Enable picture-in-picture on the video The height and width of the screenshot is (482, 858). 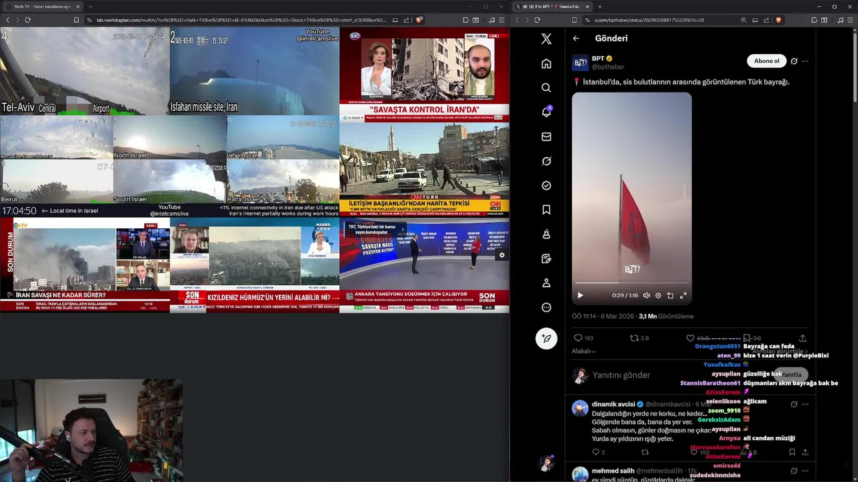[x=670, y=295]
